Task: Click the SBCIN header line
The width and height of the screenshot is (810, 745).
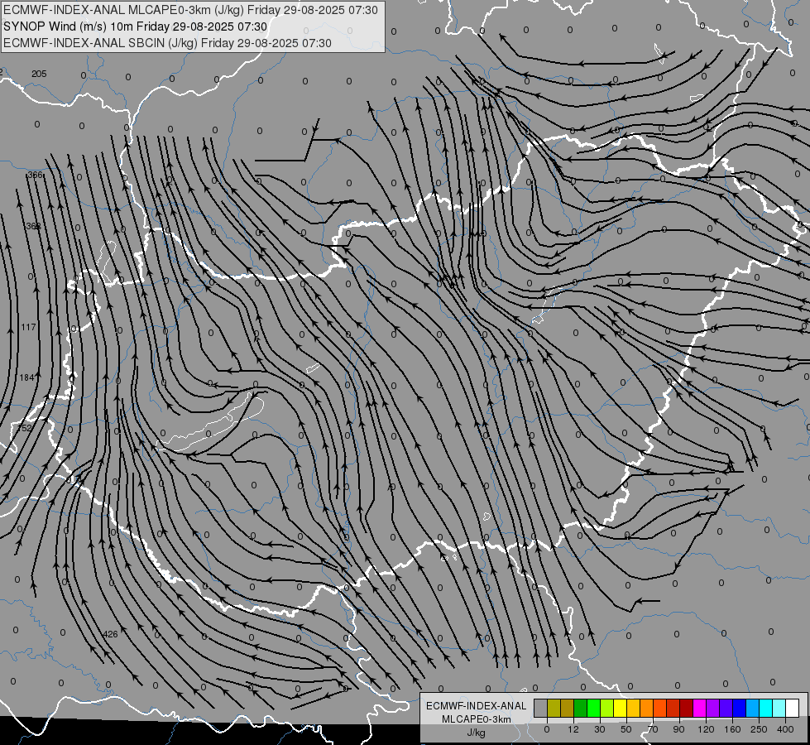Action: click(x=167, y=43)
